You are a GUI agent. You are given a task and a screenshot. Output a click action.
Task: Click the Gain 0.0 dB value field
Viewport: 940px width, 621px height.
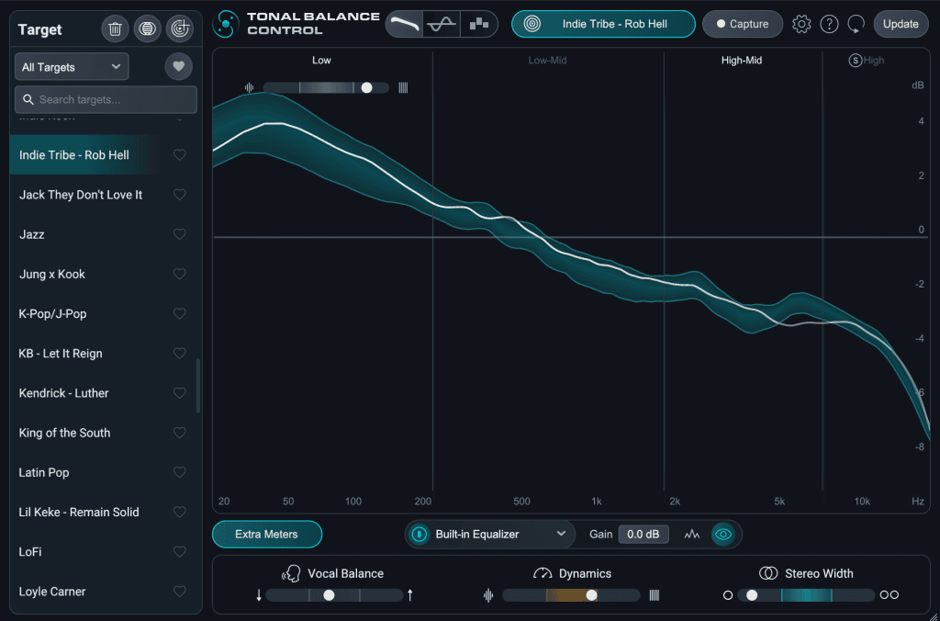(643, 534)
